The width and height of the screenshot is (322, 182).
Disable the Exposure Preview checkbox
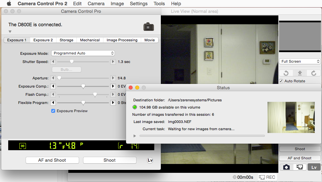pos(53,111)
